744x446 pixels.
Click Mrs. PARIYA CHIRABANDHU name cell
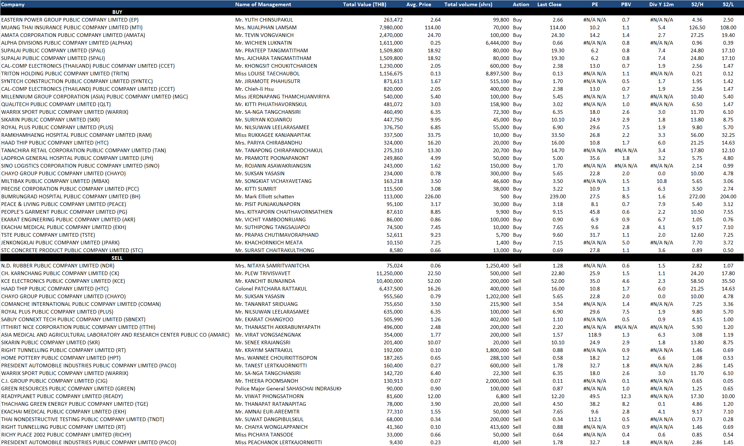pos(268,143)
